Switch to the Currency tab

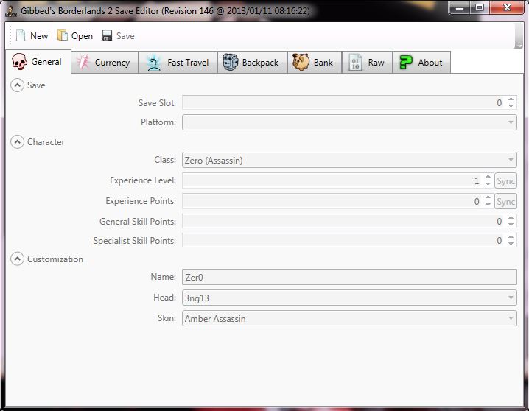click(105, 63)
